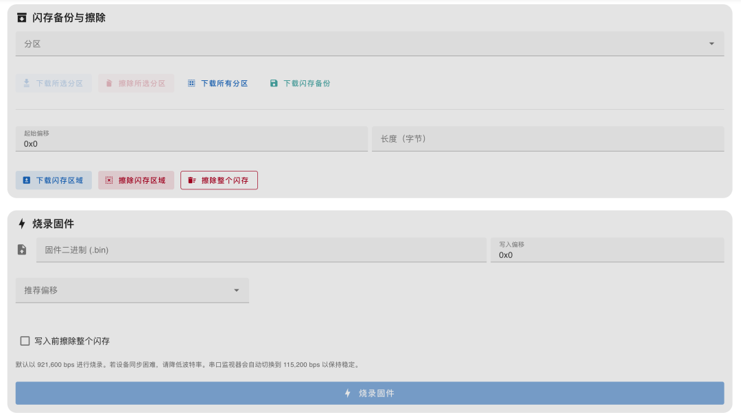Click the archive icon beside 闪存备份与擦除
The image size is (741, 415).
coord(22,18)
